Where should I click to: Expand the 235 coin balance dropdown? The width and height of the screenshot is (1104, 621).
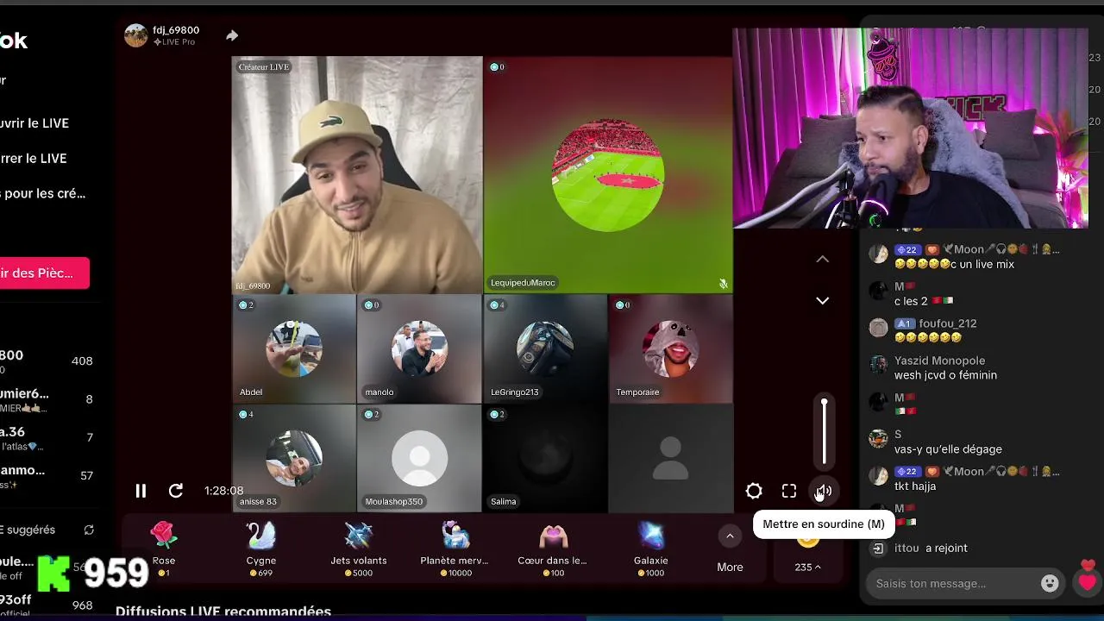click(x=808, y=567)
